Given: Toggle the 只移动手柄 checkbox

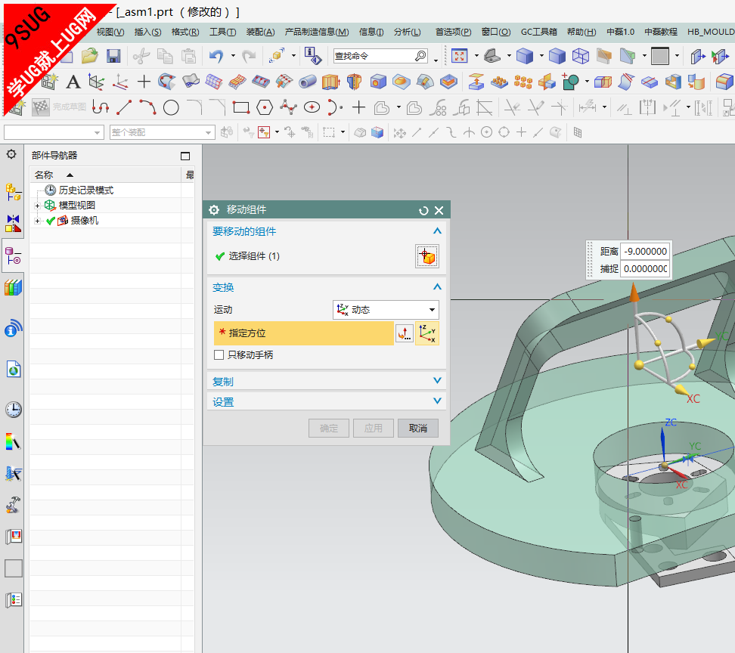Looking at the screenshot, I should (x=219, y=354).
